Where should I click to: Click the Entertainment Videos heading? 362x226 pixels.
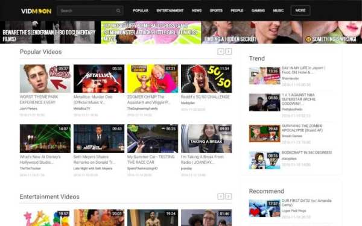coord(49,196)
